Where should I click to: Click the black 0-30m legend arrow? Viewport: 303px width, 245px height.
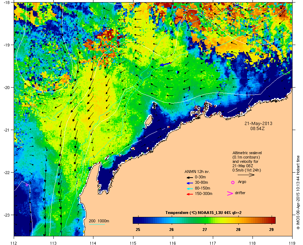coord(190,177)
